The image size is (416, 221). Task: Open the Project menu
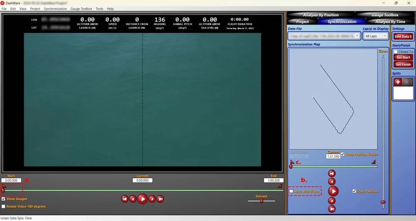pyautogui.click(x=35, y=9)
